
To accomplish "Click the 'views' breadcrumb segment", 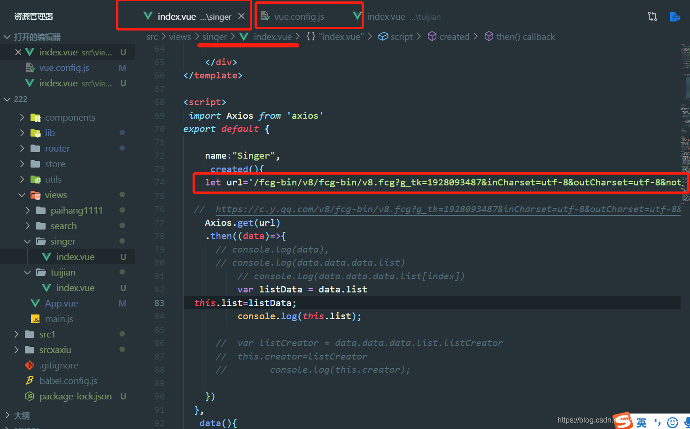I will pos(180,37).
